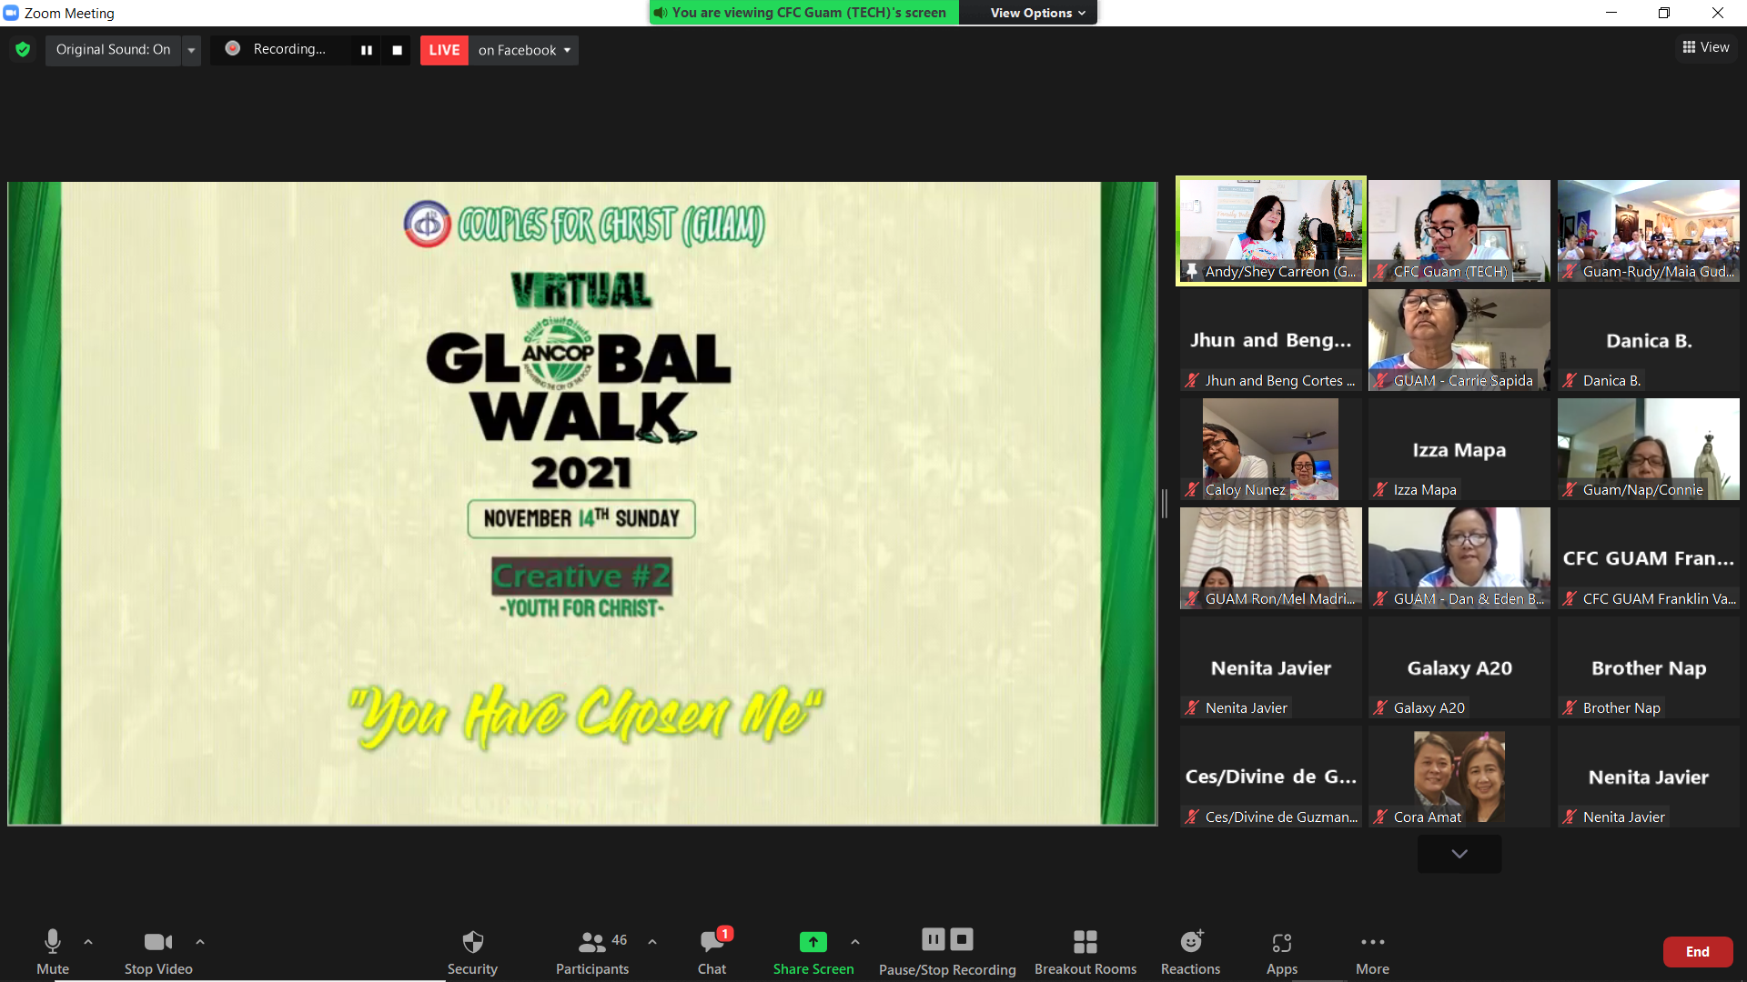Screen dimensions: 1747x982
Task: Click the Recording... status label
Action: coord(289,49)
